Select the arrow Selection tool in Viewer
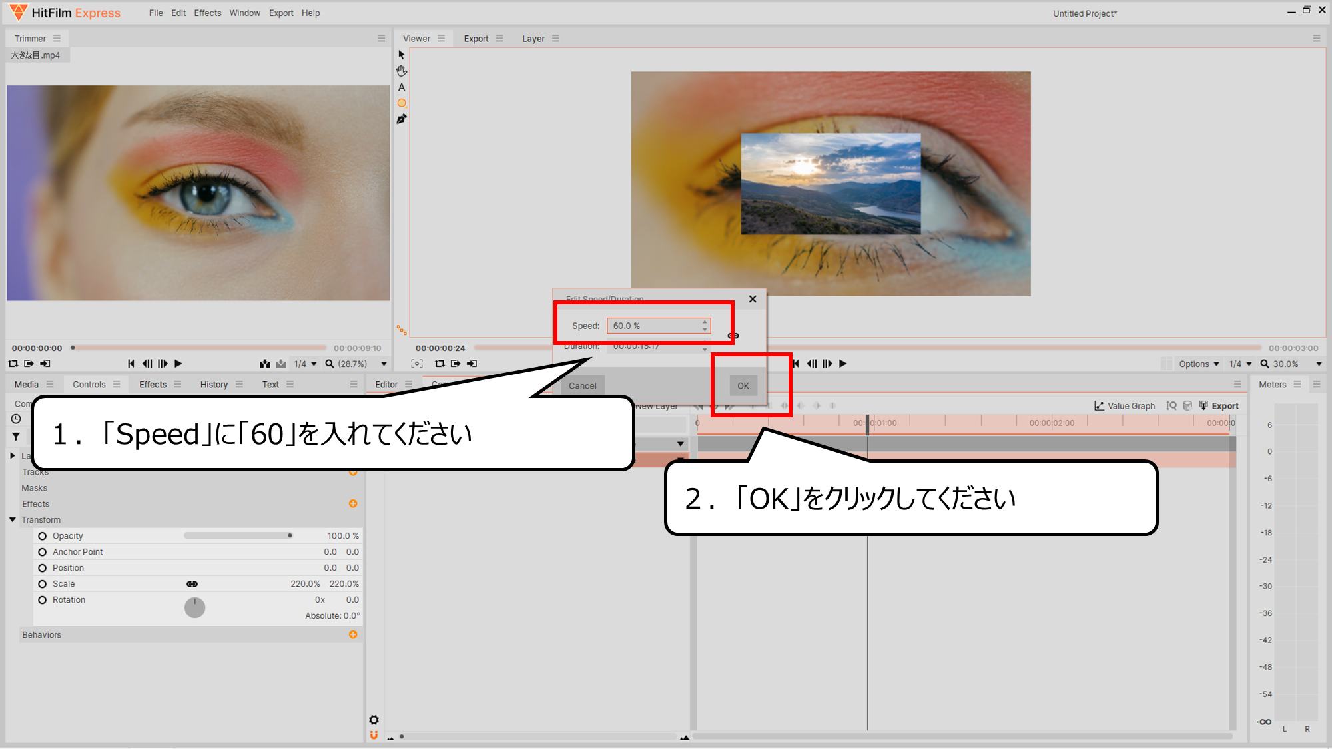Viewport: 1332px width, 749px height. [401, 55]
